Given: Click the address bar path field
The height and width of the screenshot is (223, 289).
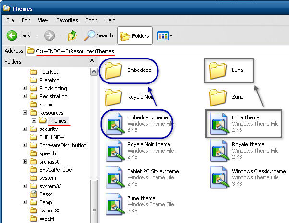Looking at the screenshot, I should (x=157, y=51).
